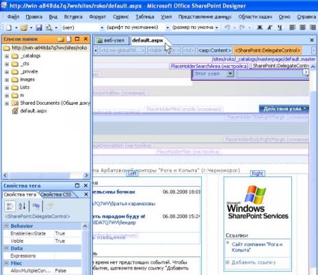This screenshot has width=318, height=275.
Task: Collapse the Behavior property group
Action: coord(7,226)
